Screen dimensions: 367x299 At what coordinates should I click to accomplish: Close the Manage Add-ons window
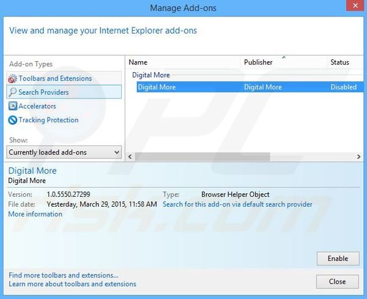[x=355, y=6]
